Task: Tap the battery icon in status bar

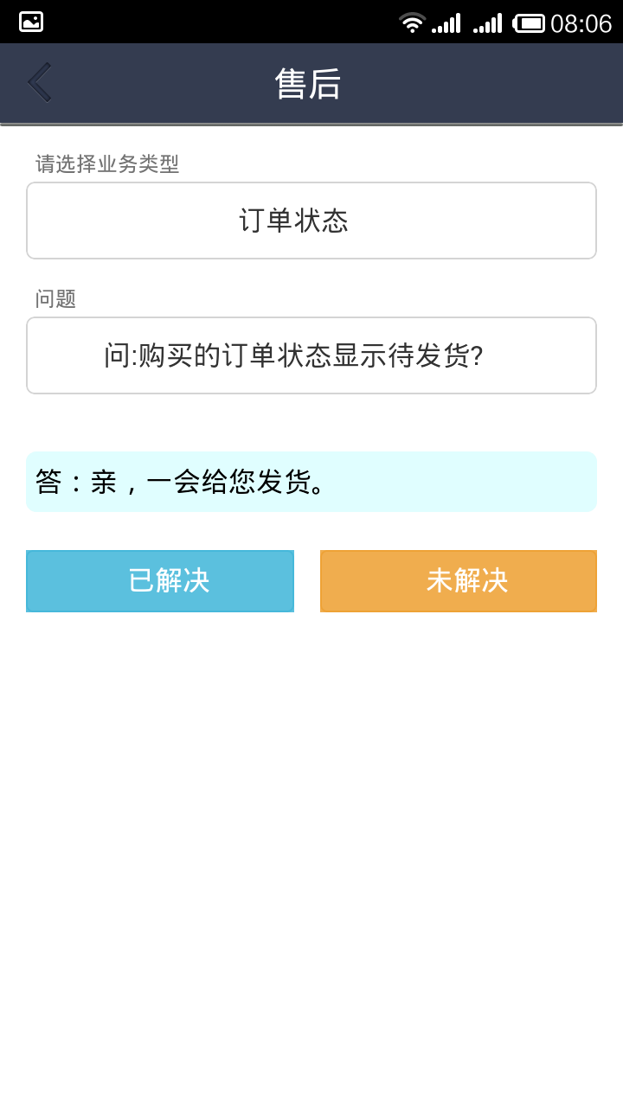Action: point(529,23)
